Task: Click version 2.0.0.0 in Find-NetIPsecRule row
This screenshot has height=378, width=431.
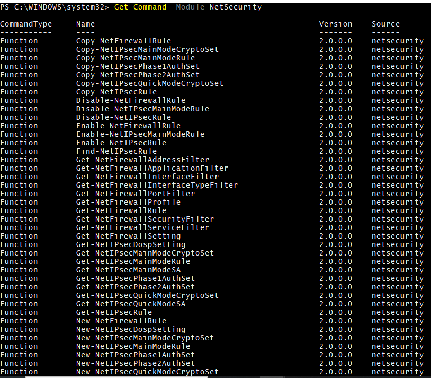Action: point(336,152)
